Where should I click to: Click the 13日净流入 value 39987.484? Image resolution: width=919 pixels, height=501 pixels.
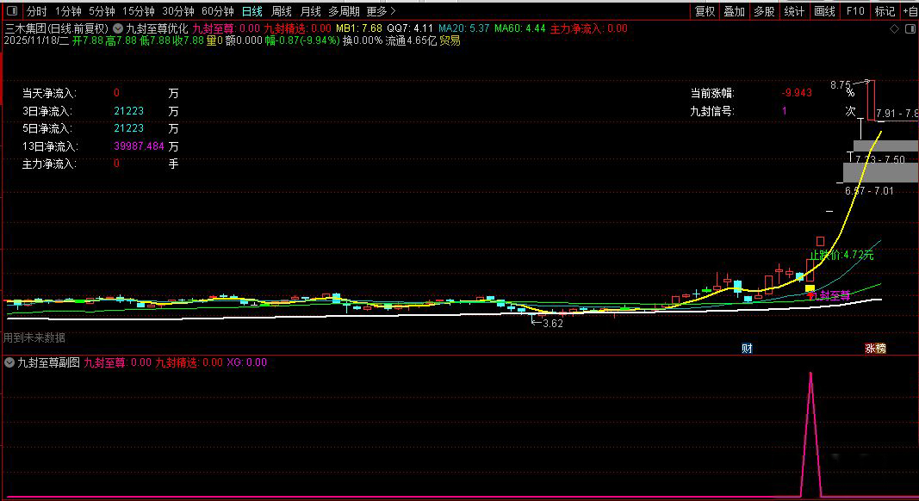coord(139,145)
